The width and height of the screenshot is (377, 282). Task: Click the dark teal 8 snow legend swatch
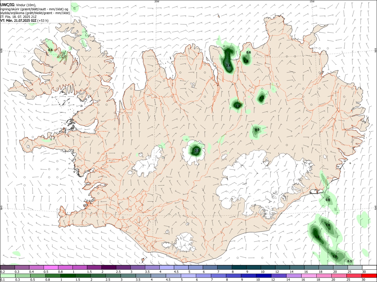[x=239, y=267]
